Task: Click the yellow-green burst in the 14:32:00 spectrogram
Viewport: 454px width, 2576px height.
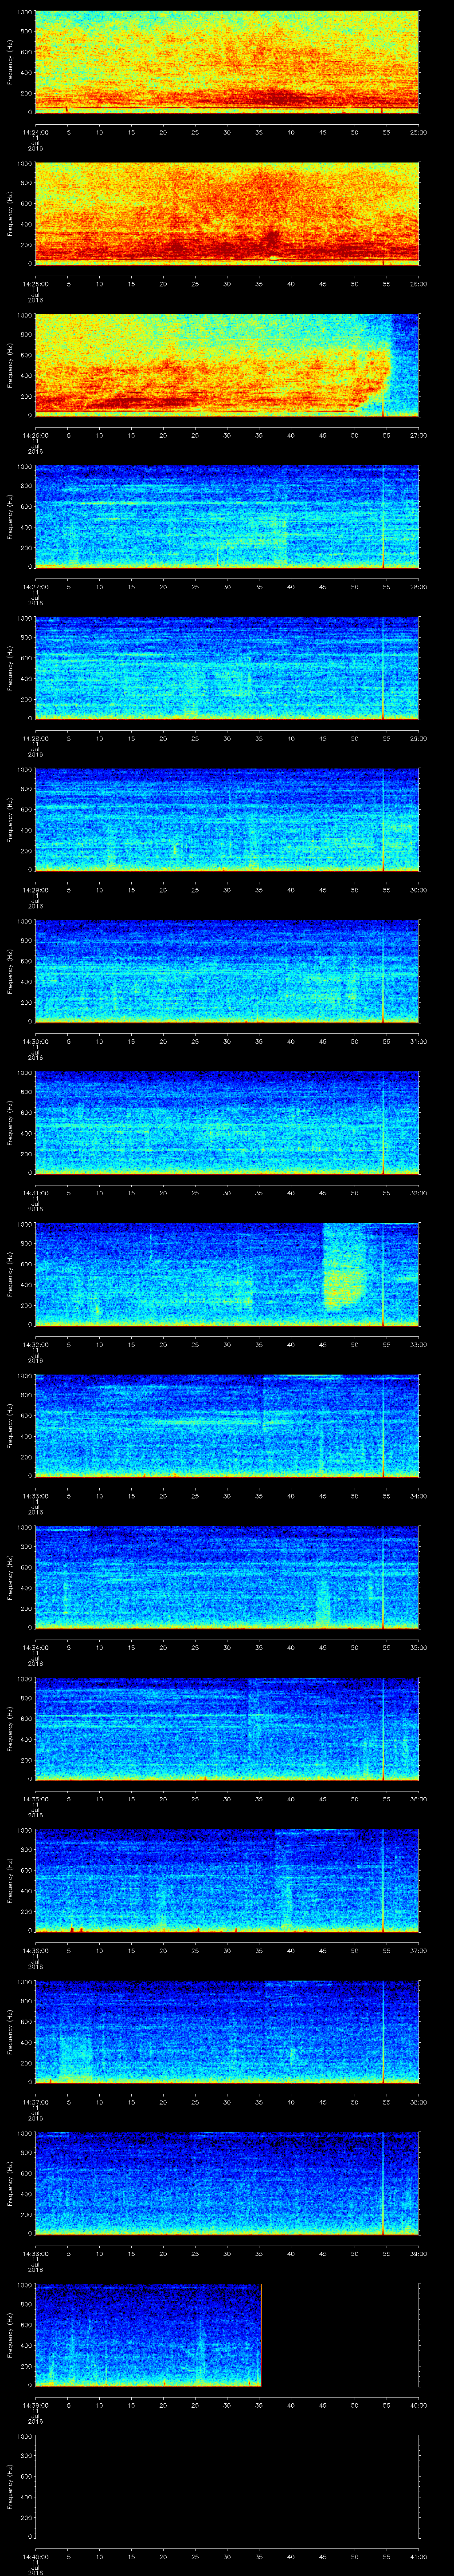Action: pyautogui.click(x=344, y=1268)
